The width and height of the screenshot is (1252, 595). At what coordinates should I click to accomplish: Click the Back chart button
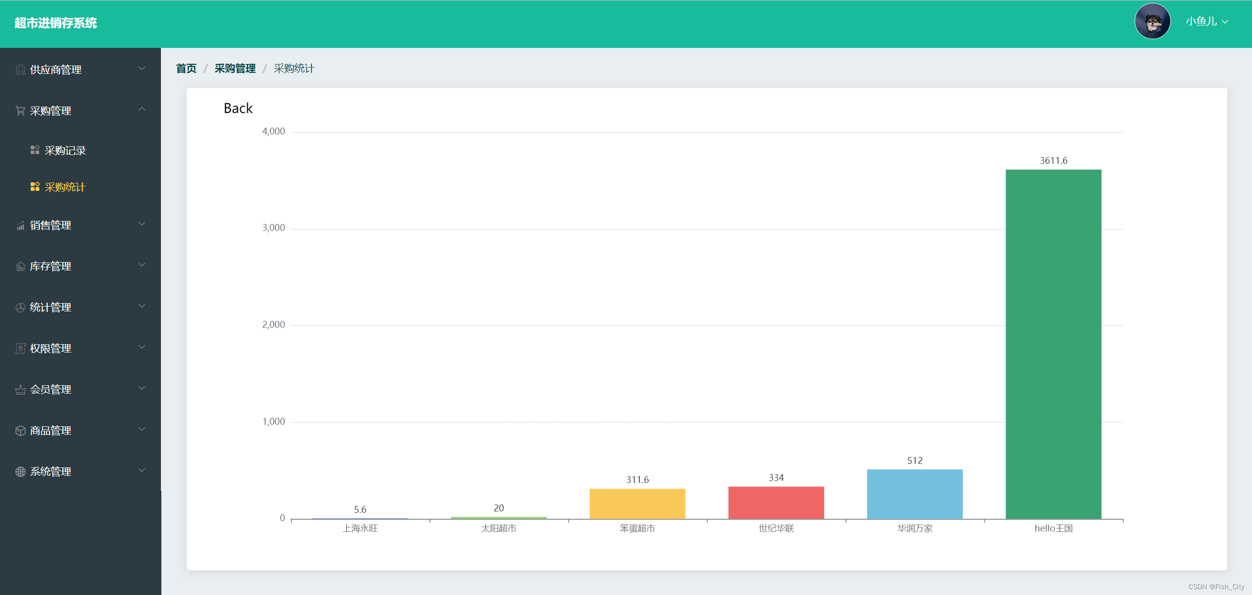pos(238,108)
